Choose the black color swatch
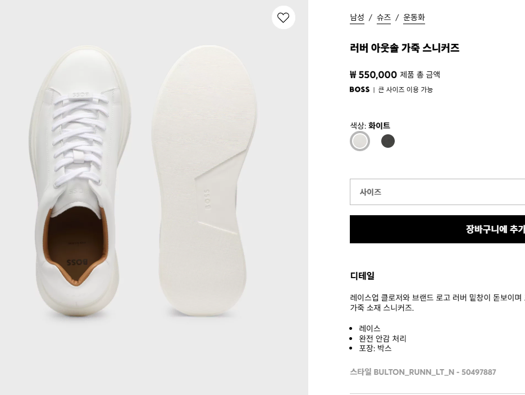The image size is (525, 395). pyautogui.click(x=388, y=141)
